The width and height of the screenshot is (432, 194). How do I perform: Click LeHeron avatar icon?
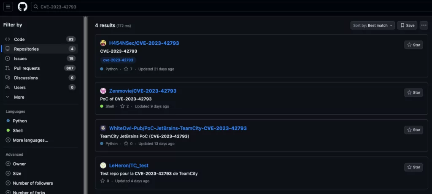click(x=103, y=165)
